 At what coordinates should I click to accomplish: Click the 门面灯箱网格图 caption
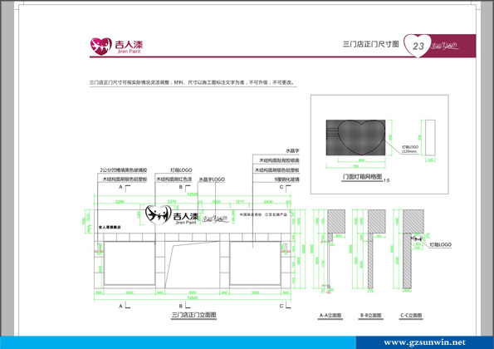click(x=362, y=177)
